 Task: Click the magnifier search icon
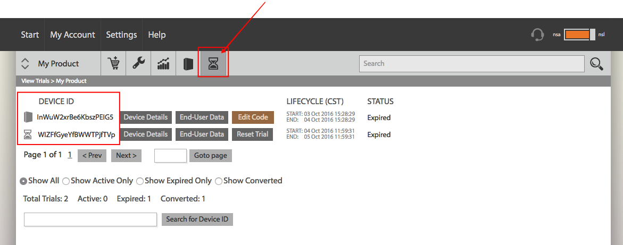(x=597, y=64)
